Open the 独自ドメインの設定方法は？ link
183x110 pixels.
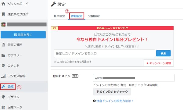115,101
